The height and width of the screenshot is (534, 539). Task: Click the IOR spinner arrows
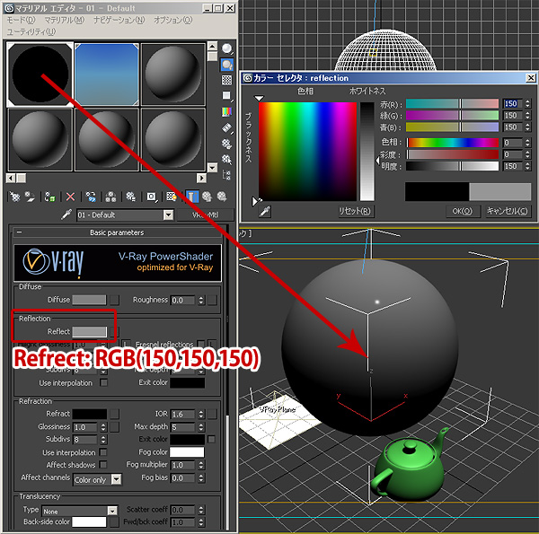(x=201, y=414)
